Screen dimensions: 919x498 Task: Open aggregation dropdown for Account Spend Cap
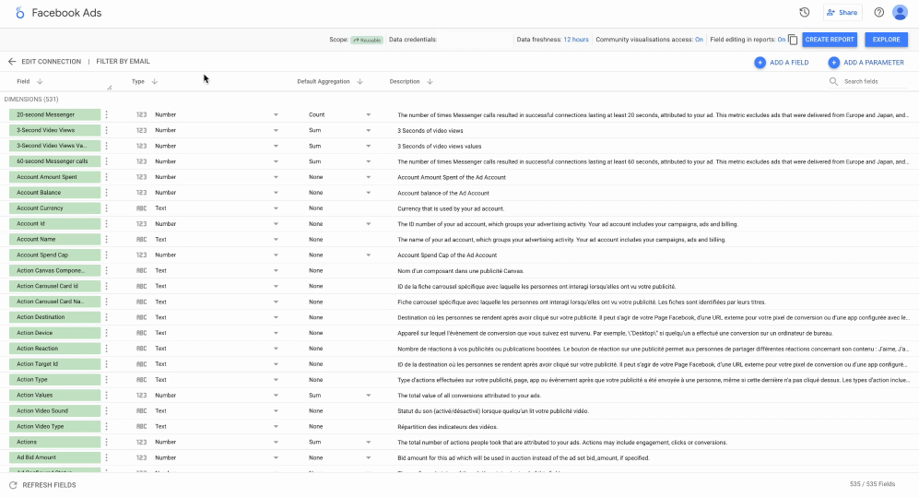[368, 255]
